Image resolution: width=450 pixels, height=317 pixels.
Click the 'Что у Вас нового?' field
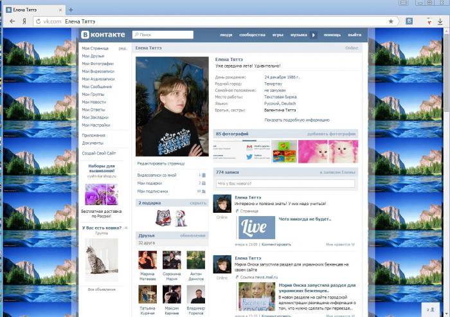click(x=285, y=183)
